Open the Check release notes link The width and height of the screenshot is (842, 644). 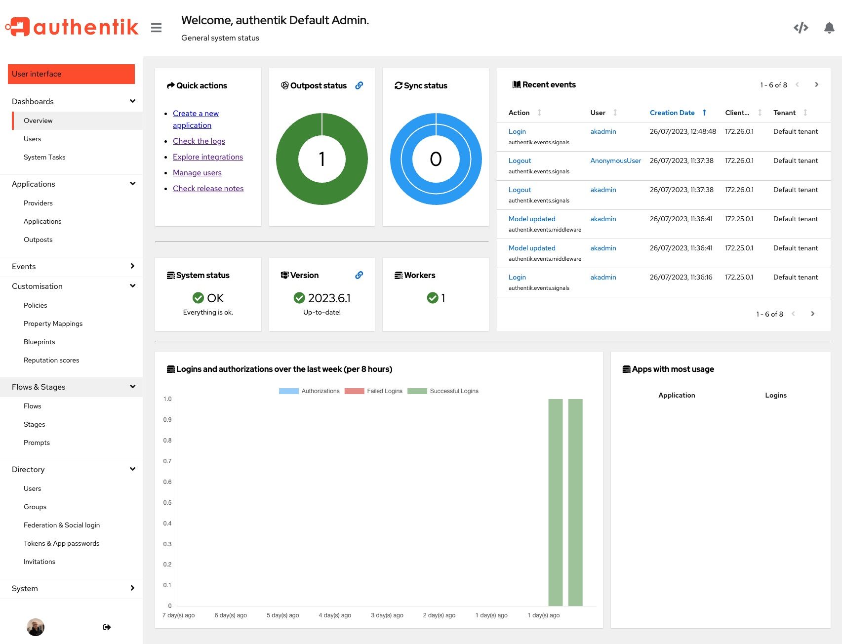point(208,189)
